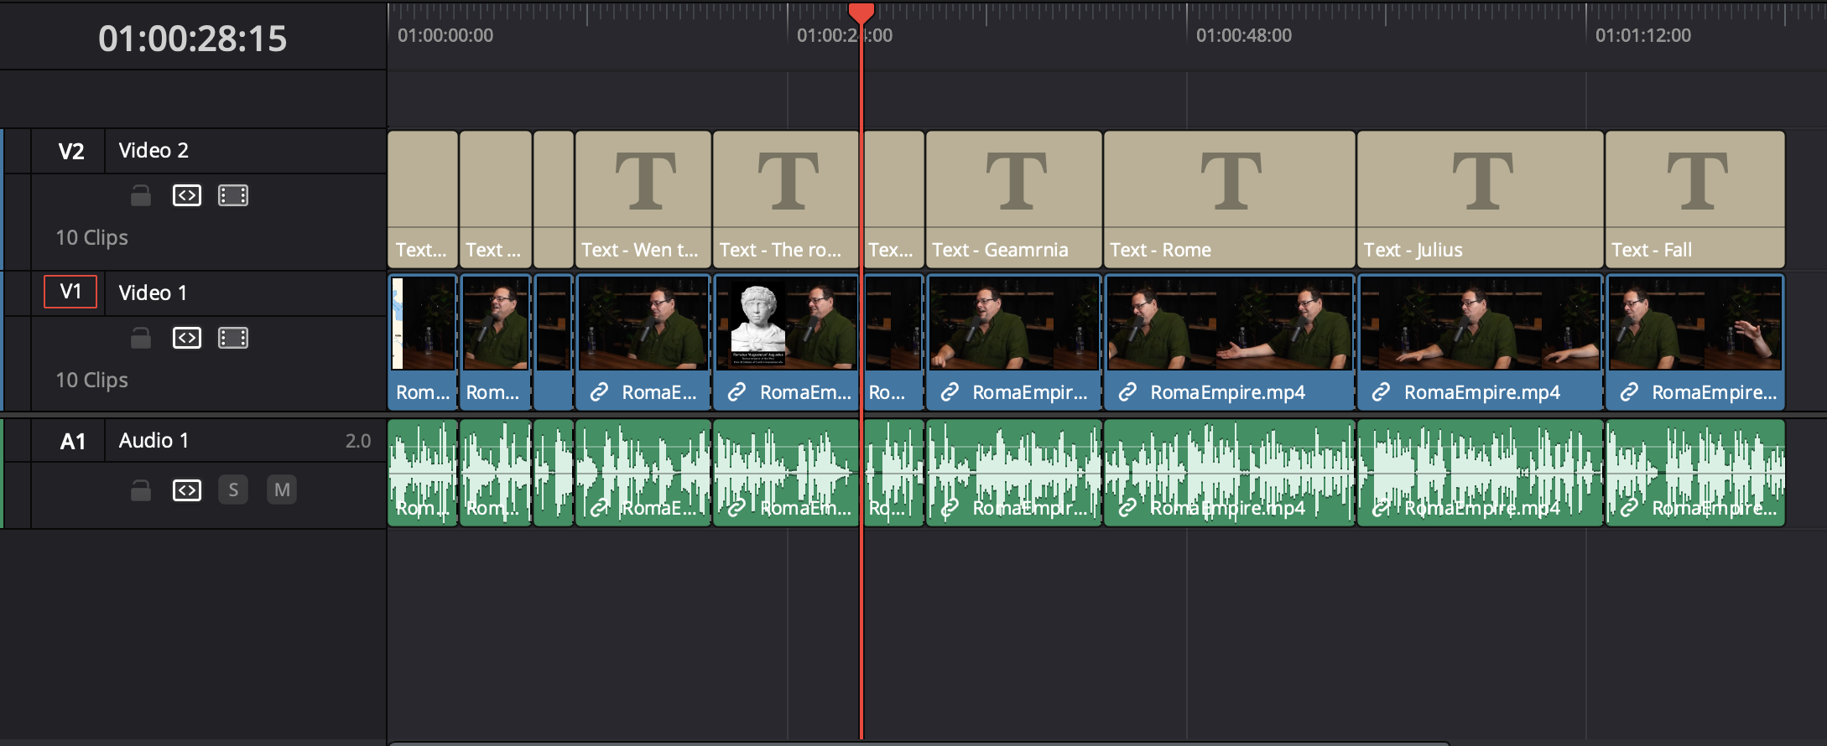Select V2 destination track label
The width and height of the screenshot is (1827, 746).
pyautogui.click(x=71, y=151)
